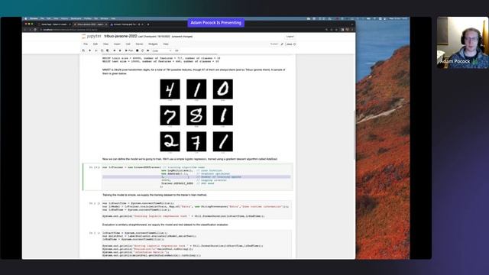Click the Adam Pocock Is Presenting banner
The width and height of the screenshot is (489, 275).
tap(215, 23)
